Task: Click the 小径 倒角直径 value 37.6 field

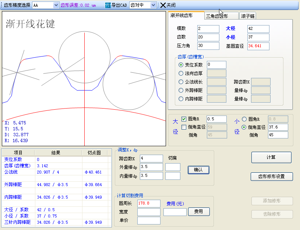Action: click(278, 127)
